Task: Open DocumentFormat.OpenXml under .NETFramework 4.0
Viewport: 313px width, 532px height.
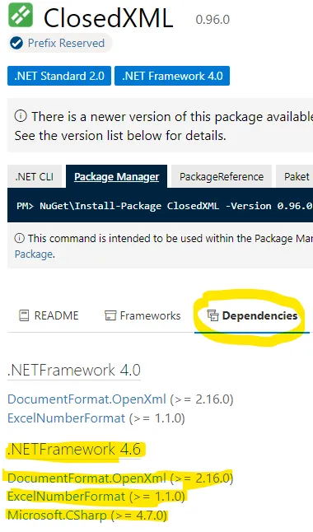Action: coord(87,399)
